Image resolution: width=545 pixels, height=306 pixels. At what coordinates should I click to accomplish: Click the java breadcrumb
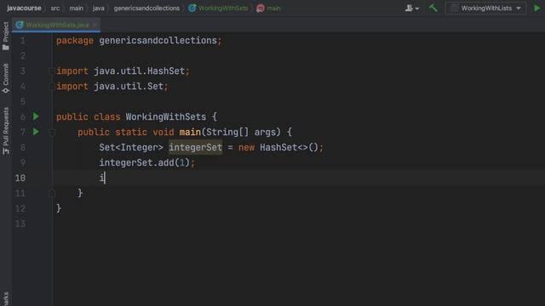pos(99,8)
